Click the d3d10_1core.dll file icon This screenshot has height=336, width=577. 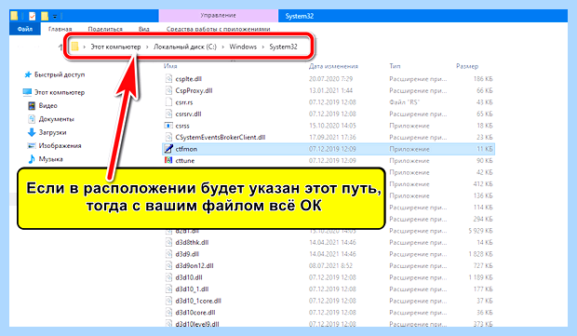(168, 301)
